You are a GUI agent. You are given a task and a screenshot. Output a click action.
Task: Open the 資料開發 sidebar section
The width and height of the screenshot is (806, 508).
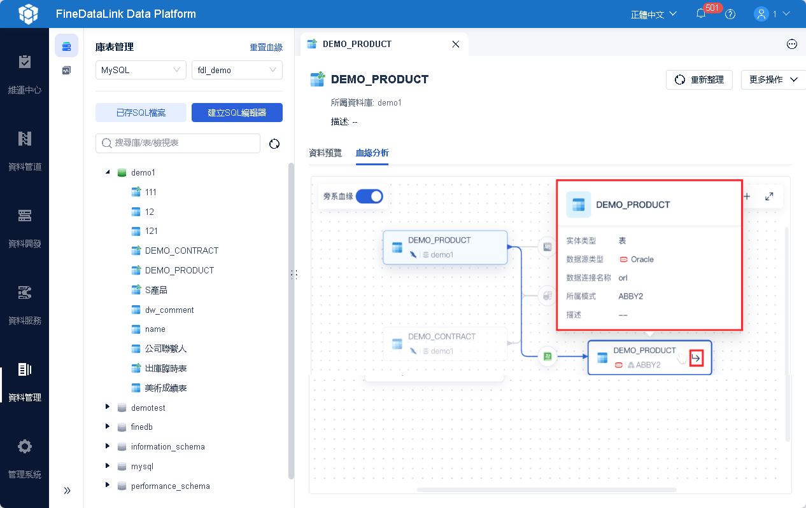click(24, 228)
